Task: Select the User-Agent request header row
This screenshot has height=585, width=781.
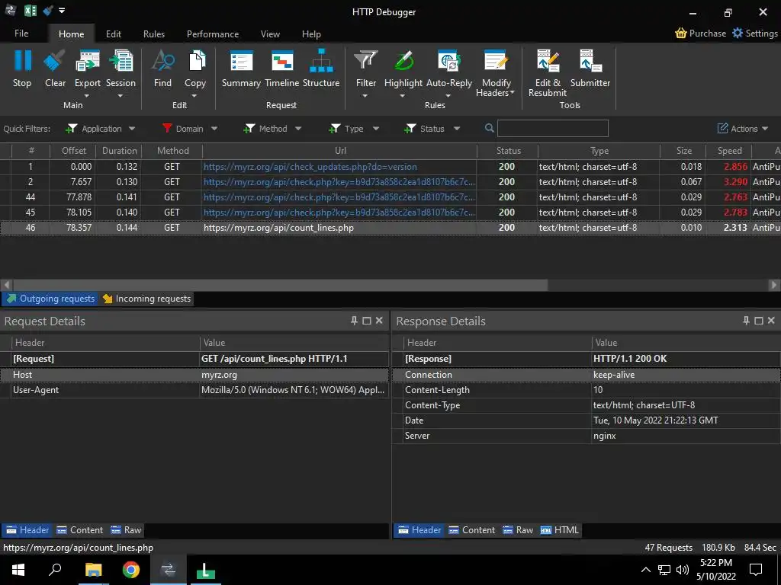Action: 194,390
